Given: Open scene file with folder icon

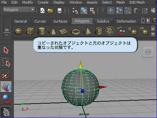Looking at the screenshot, I should pos(51,11).
